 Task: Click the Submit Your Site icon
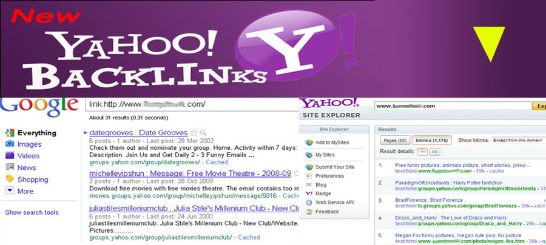pyautogui.click(x=309, y=167)
